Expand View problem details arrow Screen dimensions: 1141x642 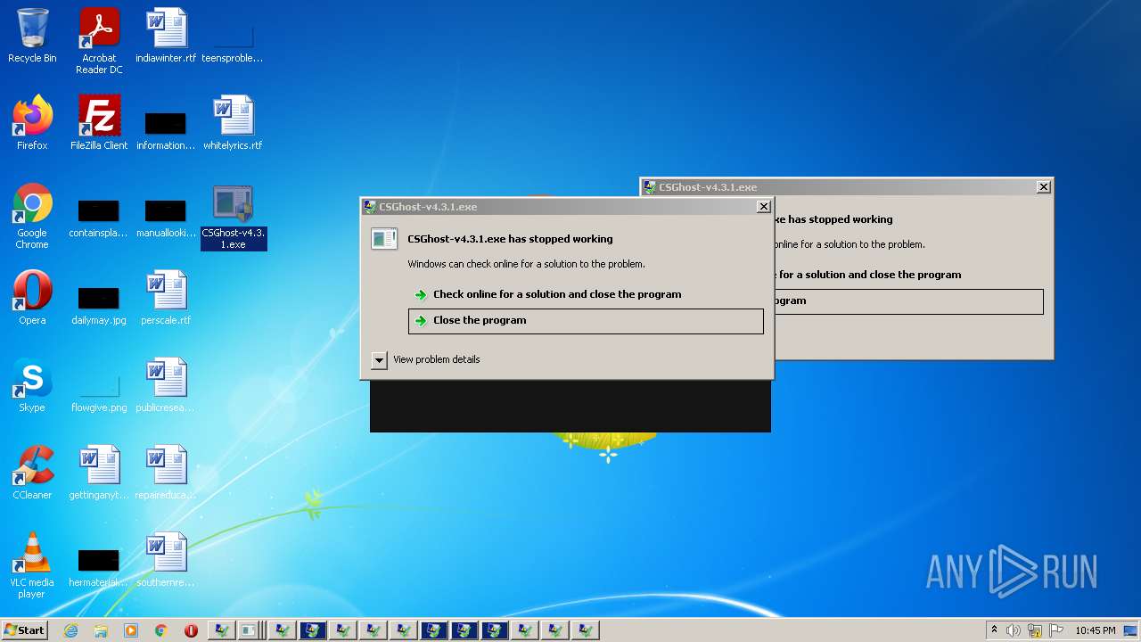click(379, 360)
